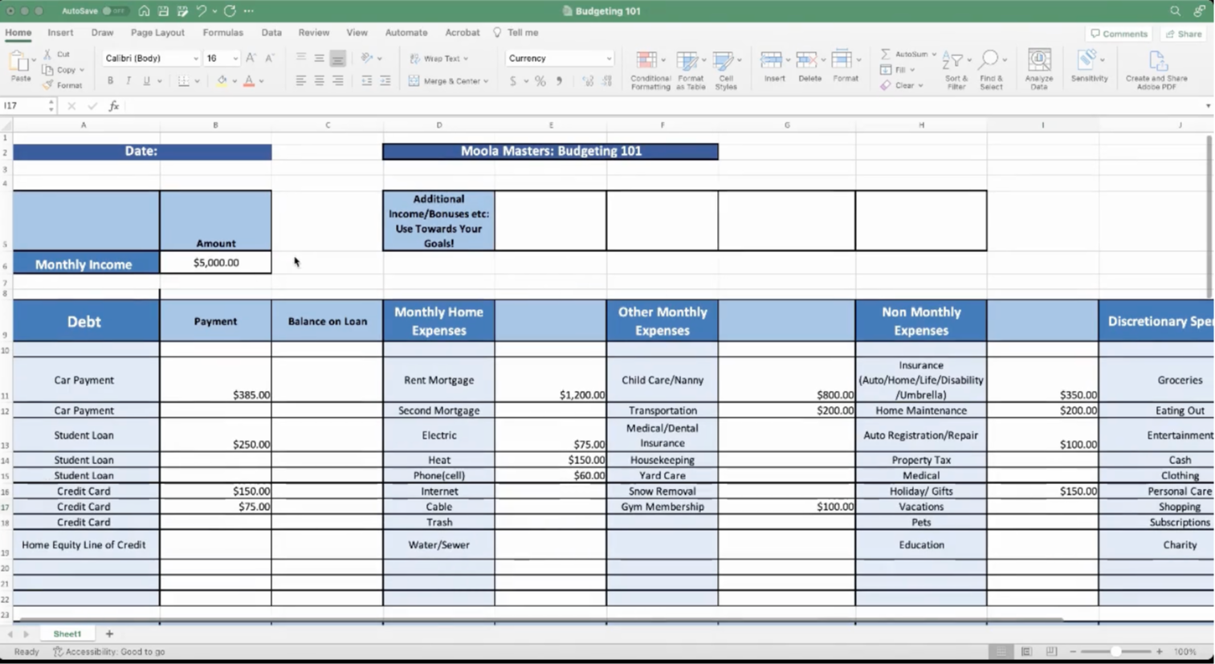Toggle italic formatting

tap(128, 81)
